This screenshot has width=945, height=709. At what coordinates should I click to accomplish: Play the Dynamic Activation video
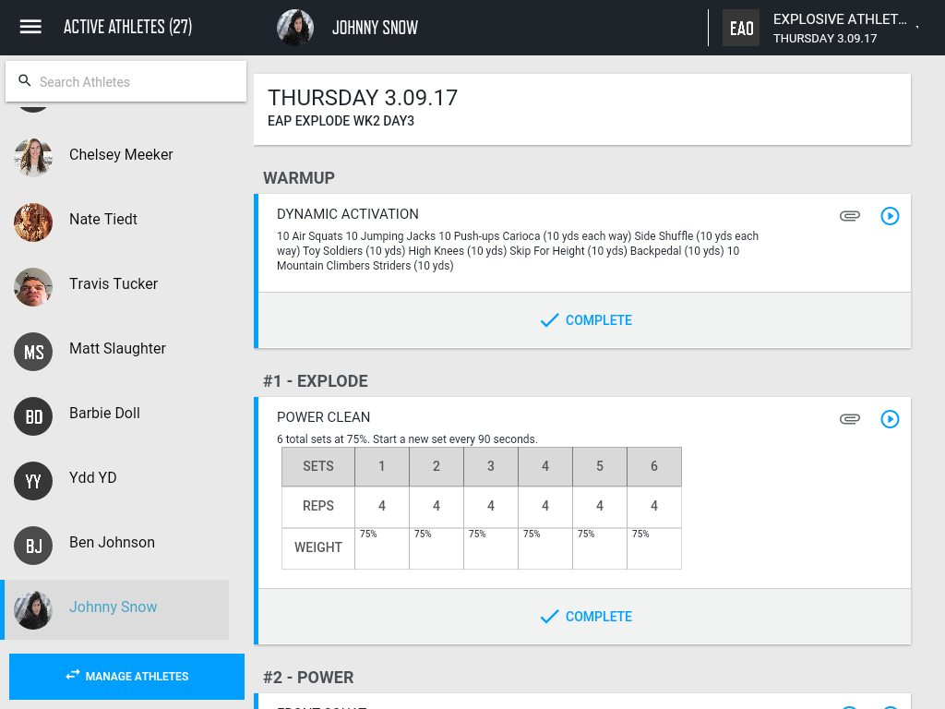click(891, 216)
